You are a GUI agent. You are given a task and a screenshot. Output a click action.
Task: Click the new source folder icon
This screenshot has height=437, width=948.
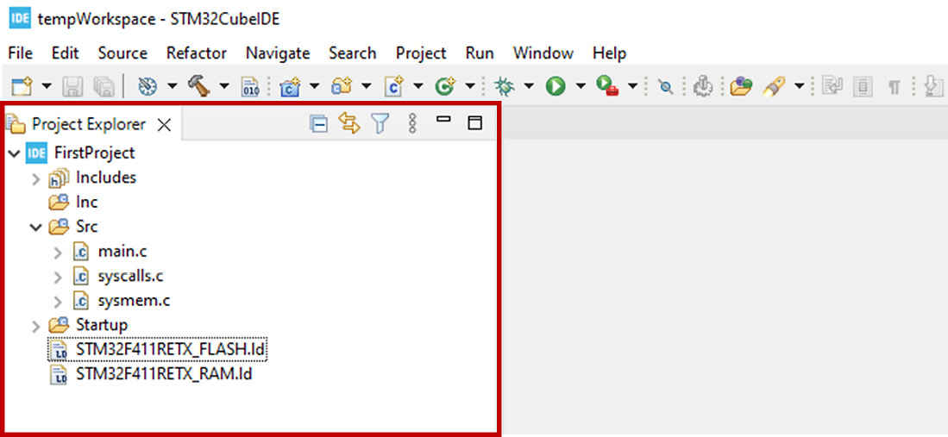342,86
